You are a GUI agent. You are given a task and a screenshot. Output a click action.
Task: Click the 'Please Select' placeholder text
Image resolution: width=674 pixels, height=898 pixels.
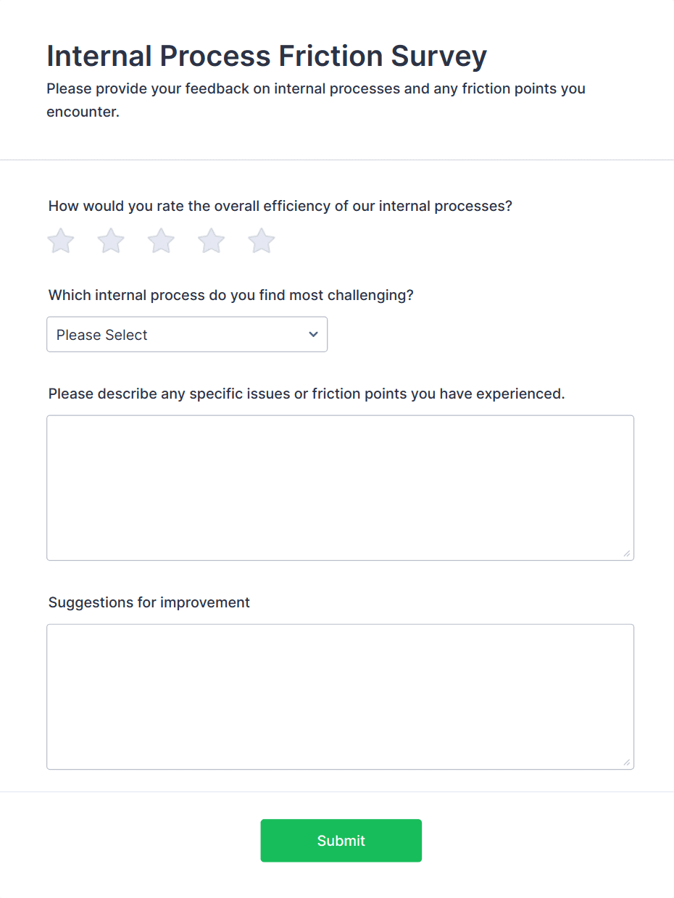102,335
